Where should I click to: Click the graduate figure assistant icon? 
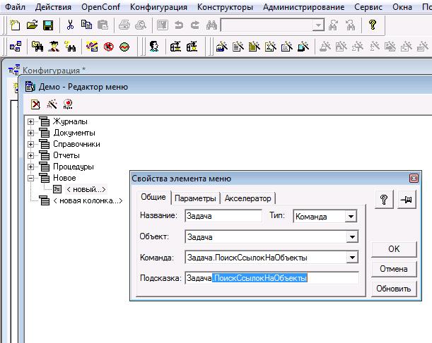[x=54, y=47]
